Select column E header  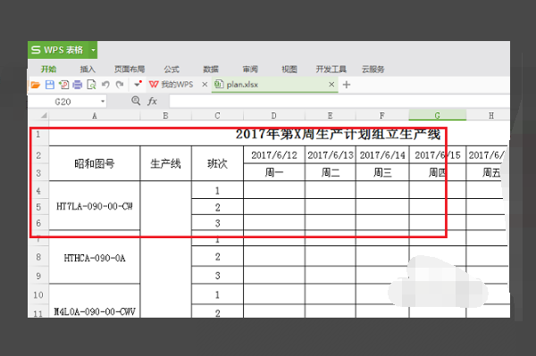pos(331,116)
